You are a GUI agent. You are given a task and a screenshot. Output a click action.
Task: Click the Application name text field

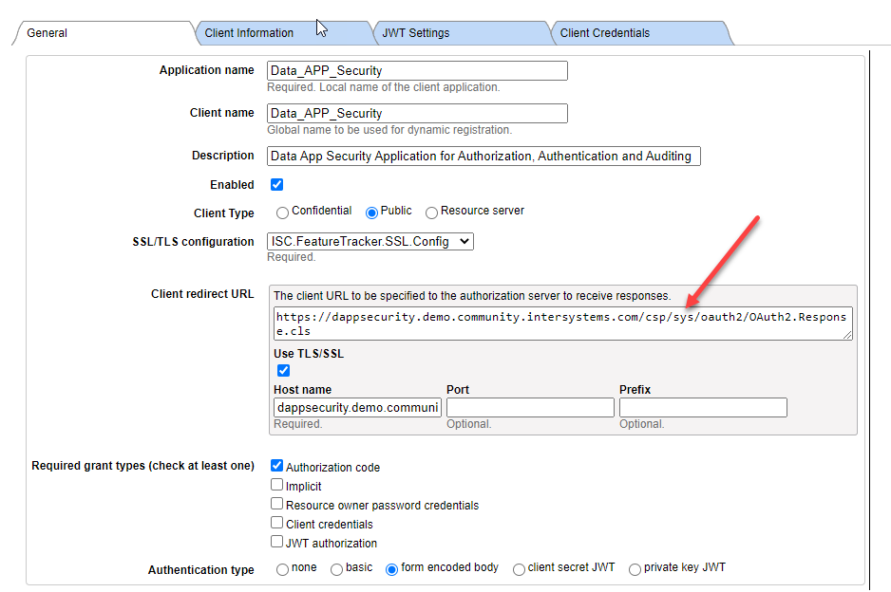pos(417,70)
